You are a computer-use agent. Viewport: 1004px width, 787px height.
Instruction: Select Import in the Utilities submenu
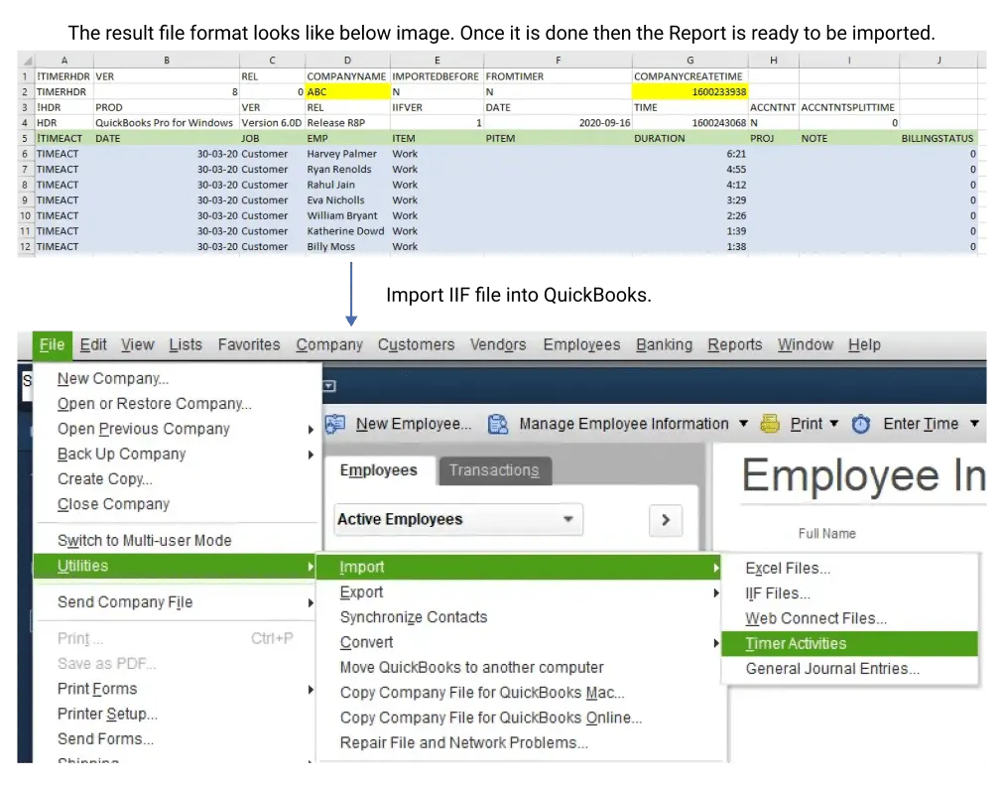point(519,568)
